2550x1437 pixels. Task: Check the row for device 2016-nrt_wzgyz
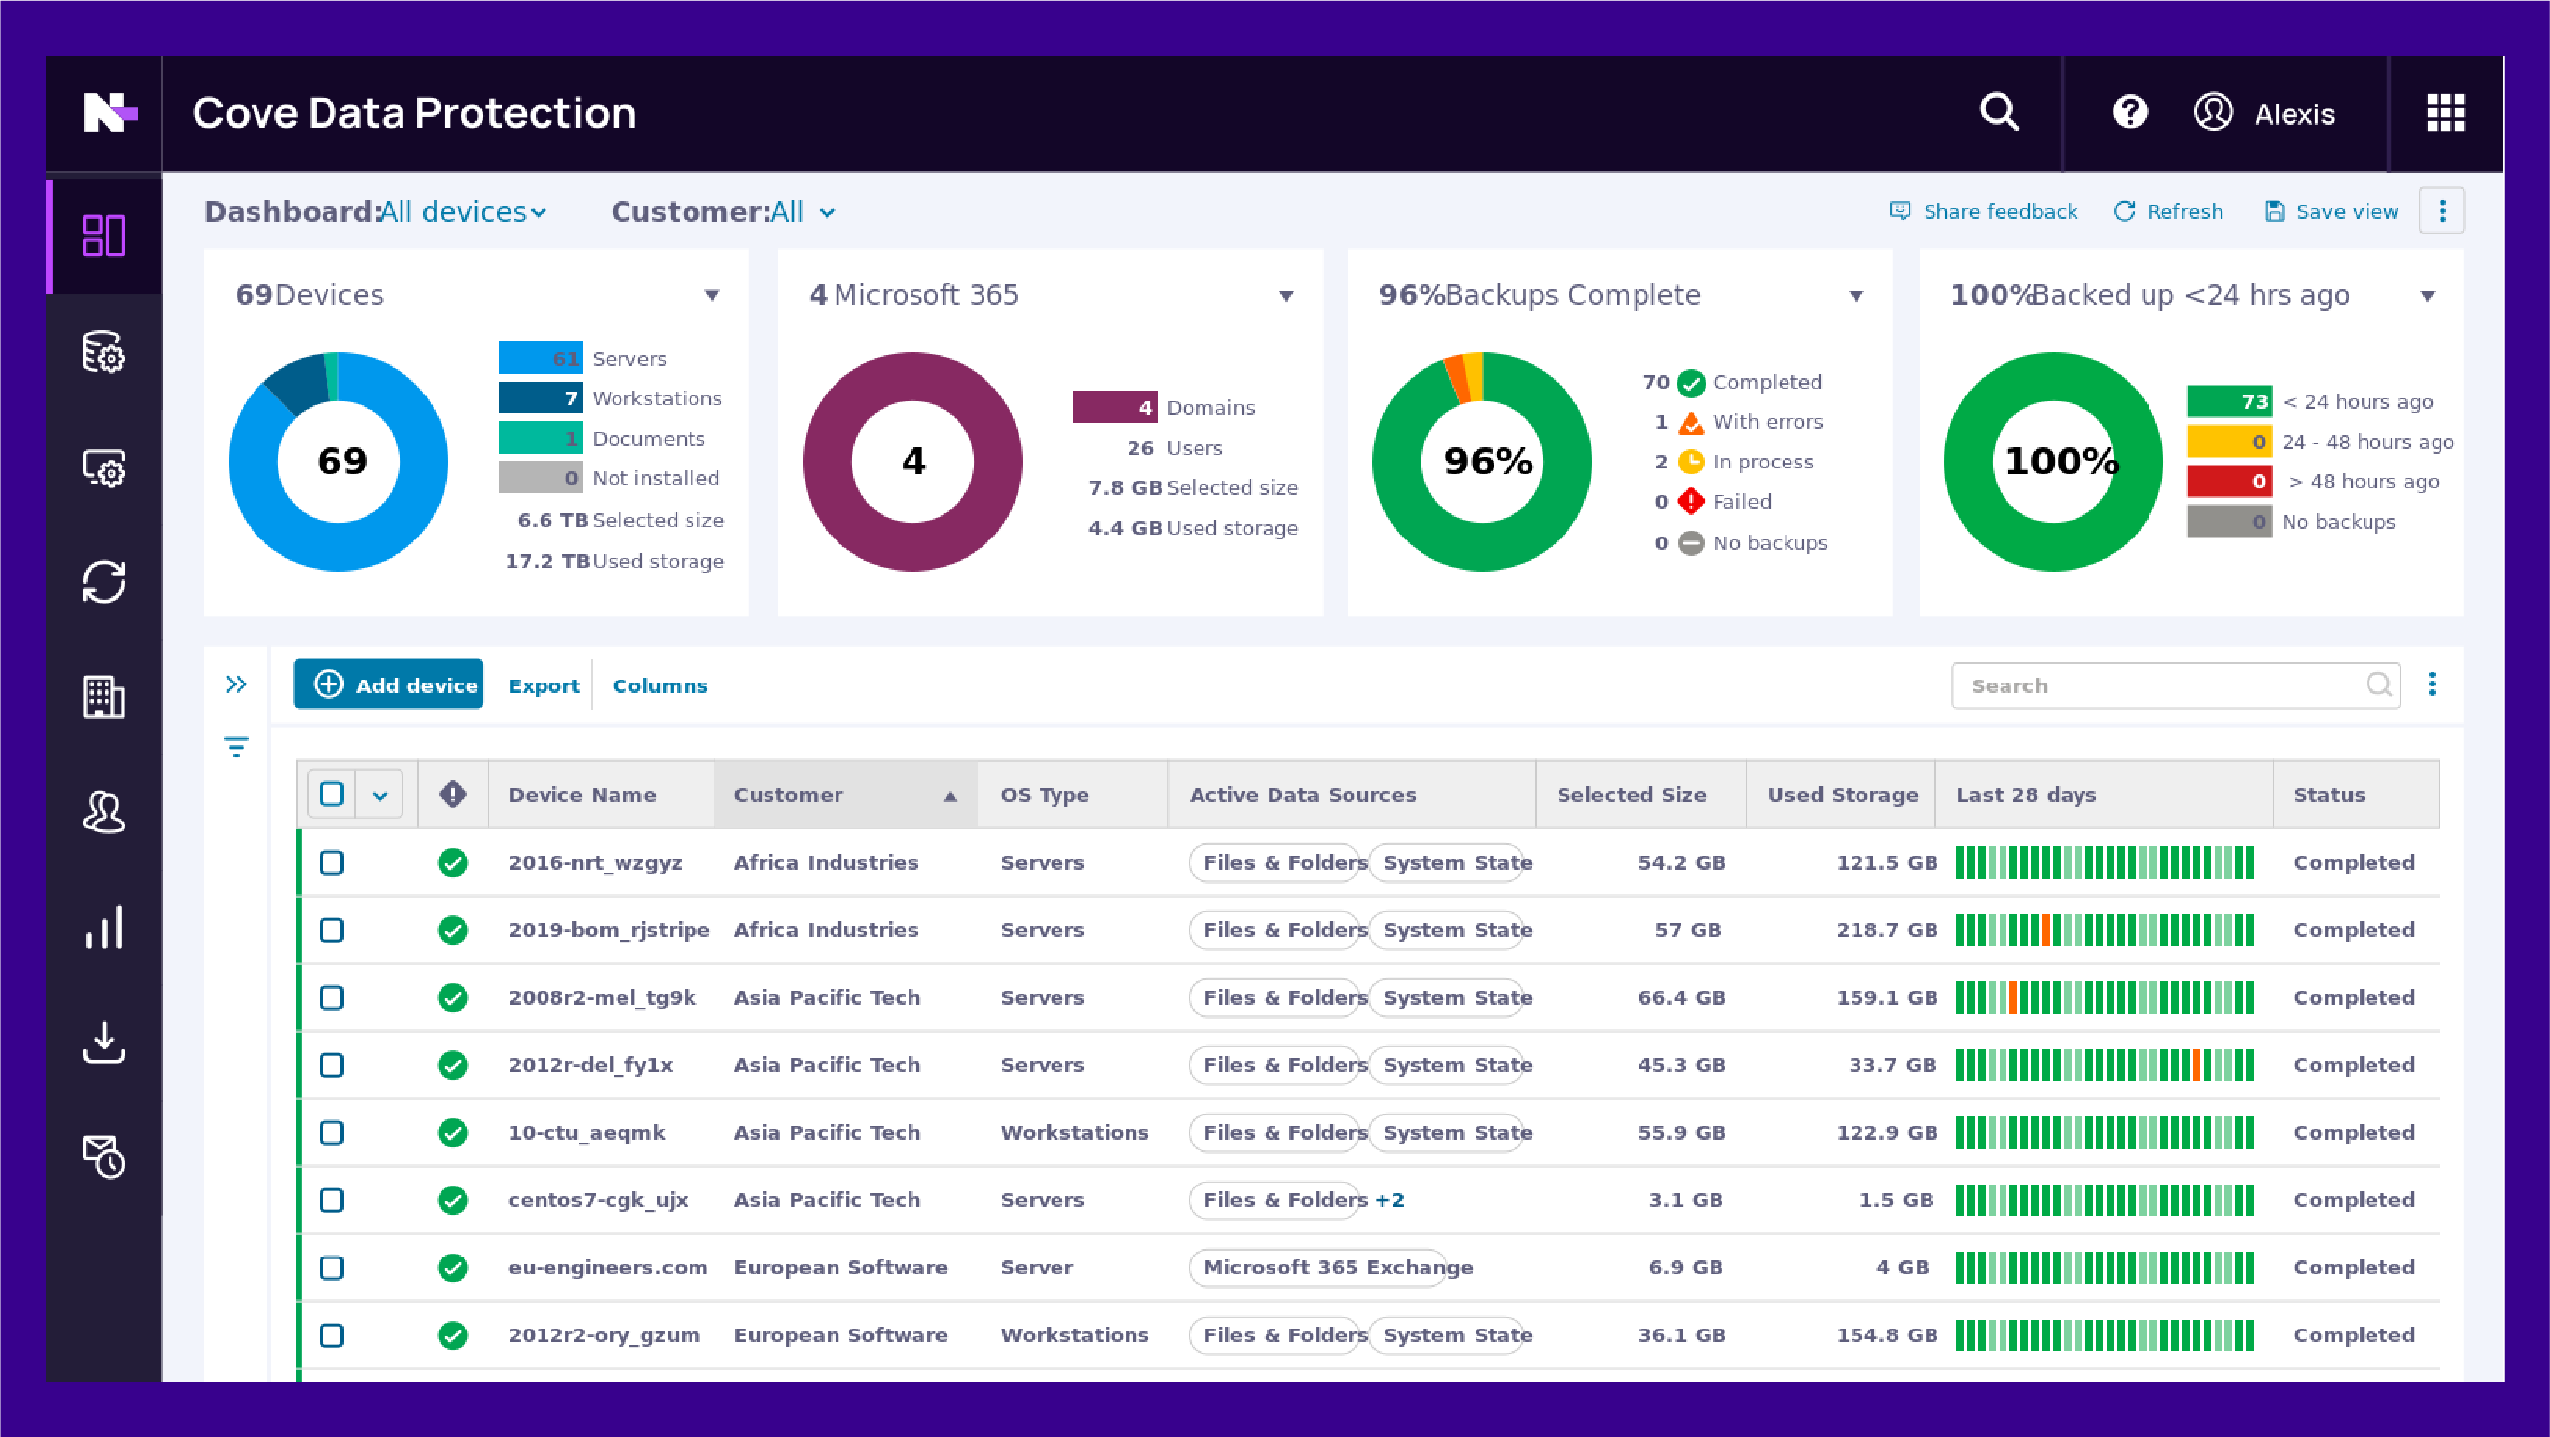pos(331,862)
